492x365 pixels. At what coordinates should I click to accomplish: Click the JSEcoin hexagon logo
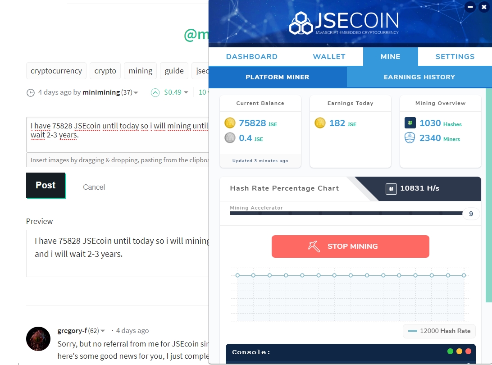(x=301, y=23)
